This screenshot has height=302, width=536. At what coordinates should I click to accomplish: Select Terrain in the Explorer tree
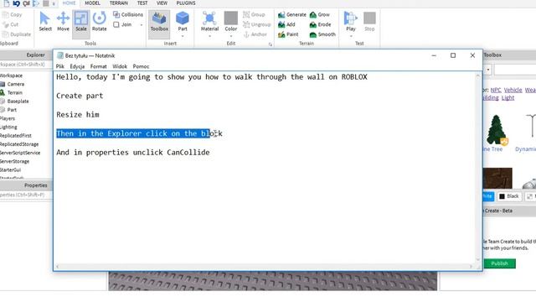15,93
